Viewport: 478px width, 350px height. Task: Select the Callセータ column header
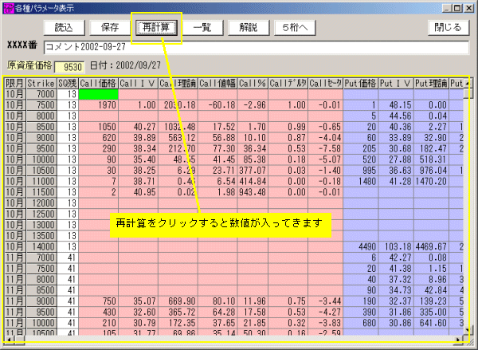click(326, 83)
